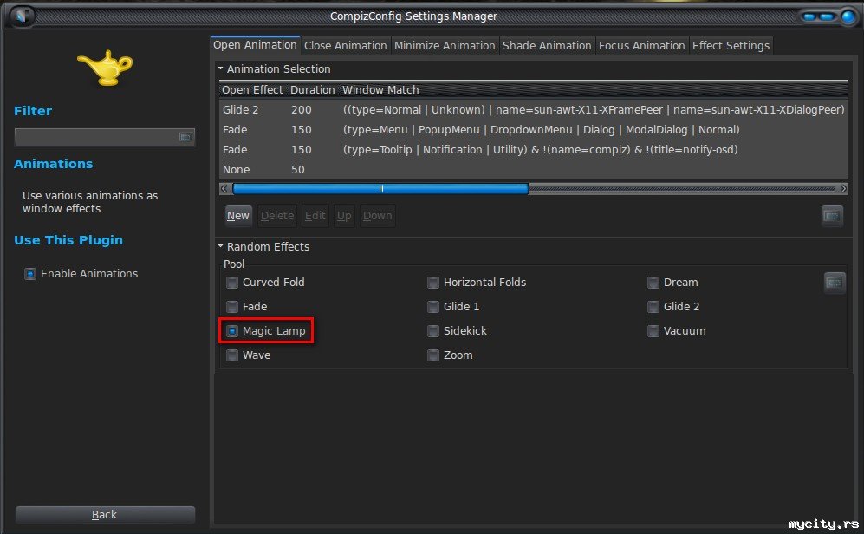Click the Animations magic lamp plugin icon
This screenshot has height=534, width=864.
tap(105, 68)
